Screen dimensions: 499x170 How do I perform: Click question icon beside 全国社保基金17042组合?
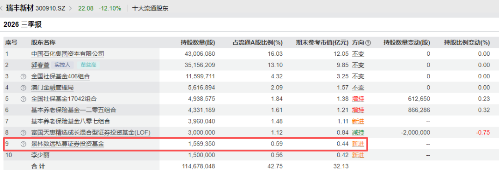23,99
